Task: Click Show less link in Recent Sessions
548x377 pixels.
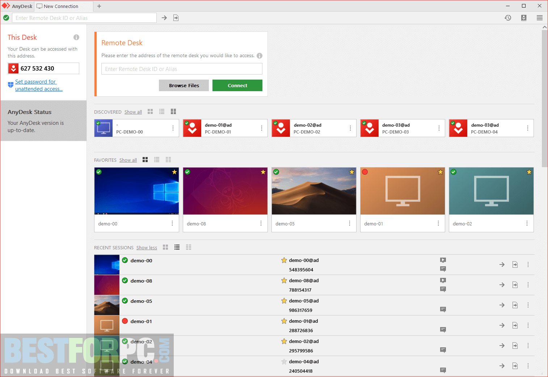Action: click(147, 247)
